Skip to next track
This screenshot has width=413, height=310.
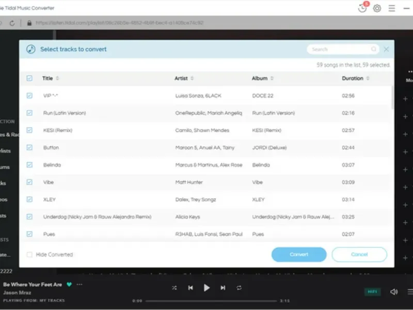[223, 288]
